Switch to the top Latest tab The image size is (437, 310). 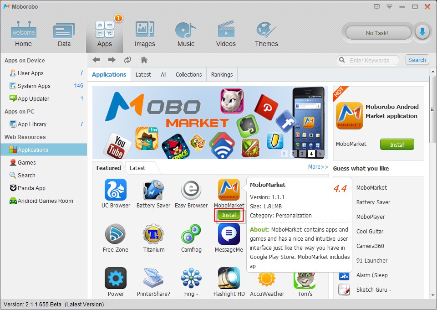tap(143, 74)
